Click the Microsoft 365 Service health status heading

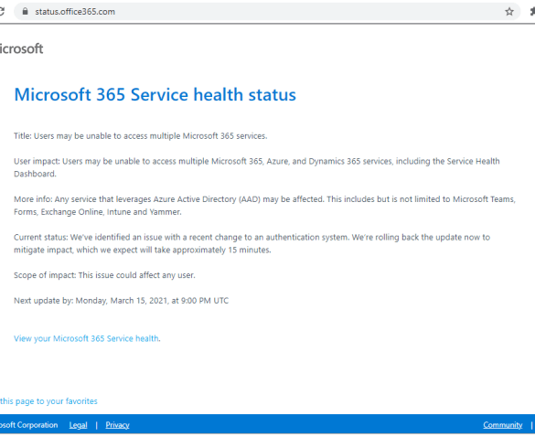coord(155,94)
